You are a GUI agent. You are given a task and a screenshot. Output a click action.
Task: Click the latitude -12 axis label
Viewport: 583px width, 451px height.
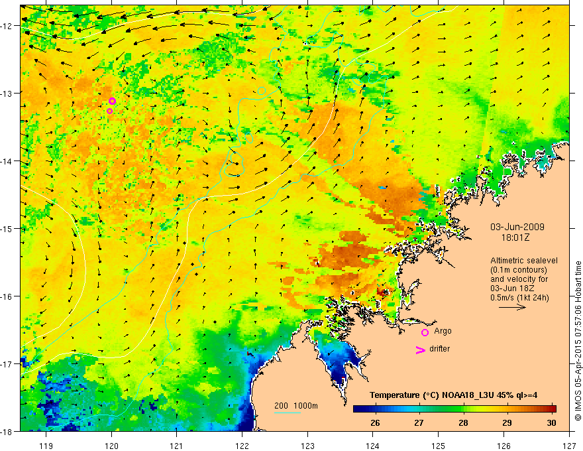[x=7, y=26]
